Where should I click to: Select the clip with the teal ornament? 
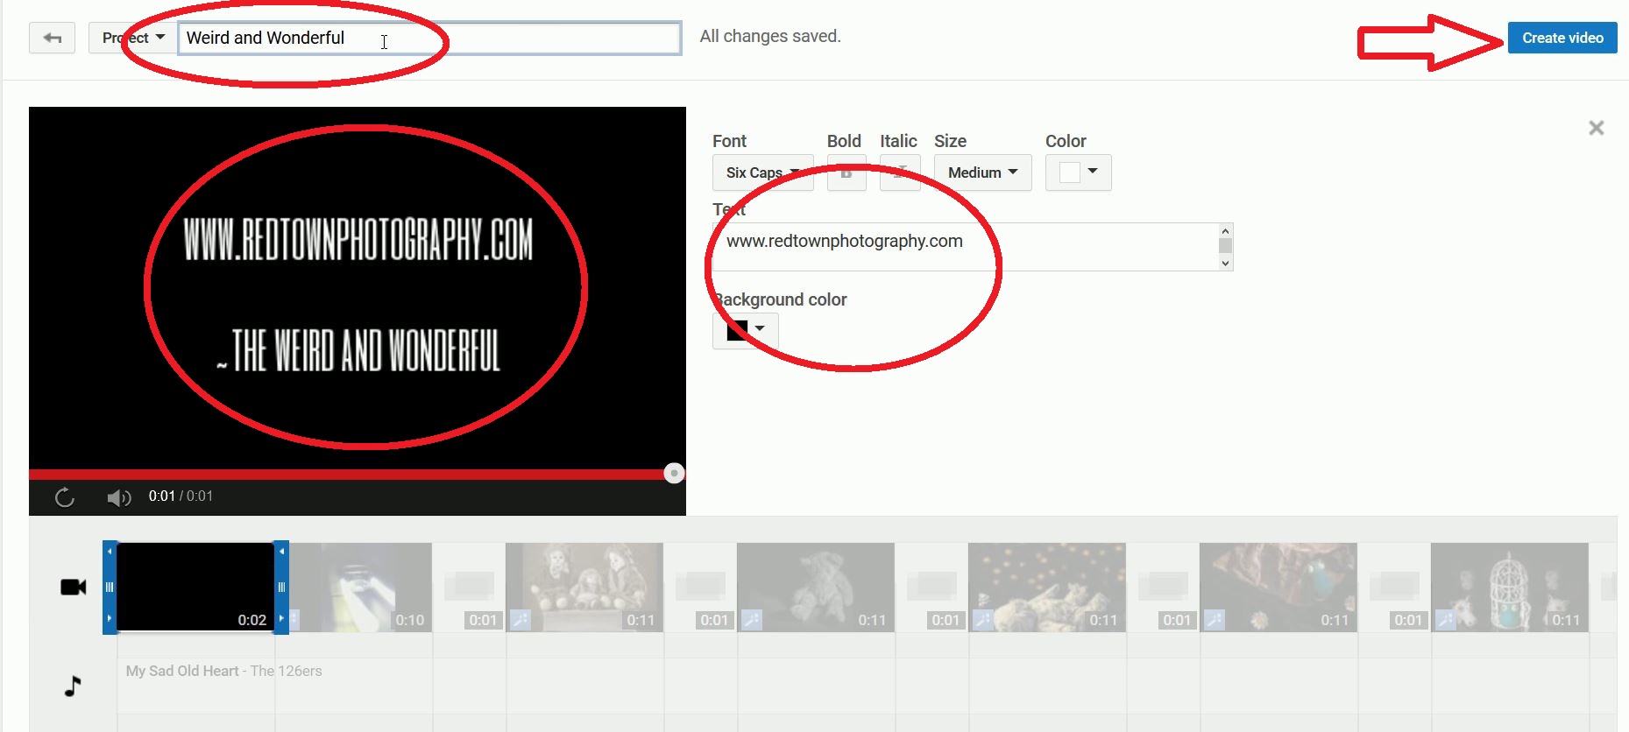pos(1278,587)
